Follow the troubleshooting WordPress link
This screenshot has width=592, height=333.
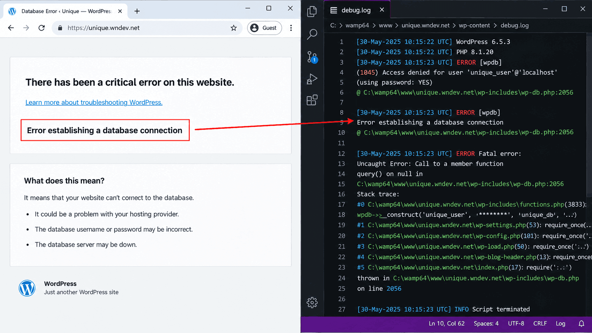[94, 102]
